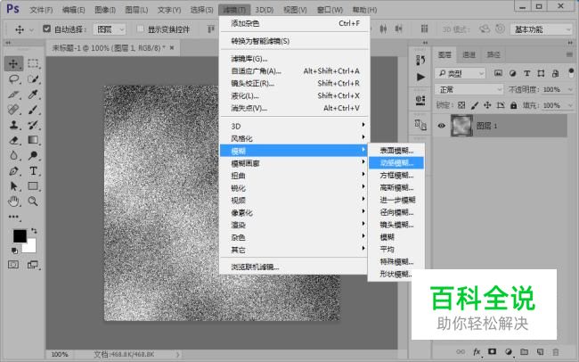Select the Rectangle shape tool

33,186
